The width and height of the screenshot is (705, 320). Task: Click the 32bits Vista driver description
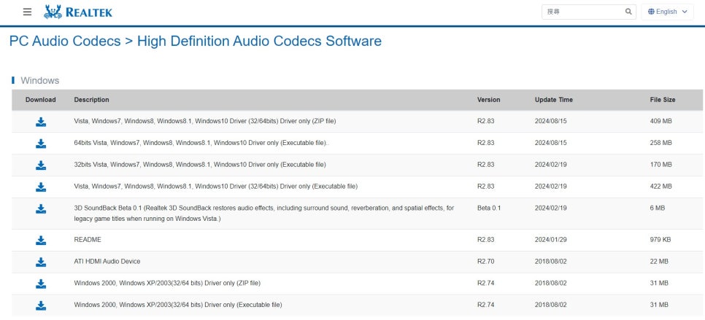(x=200, y=164)
